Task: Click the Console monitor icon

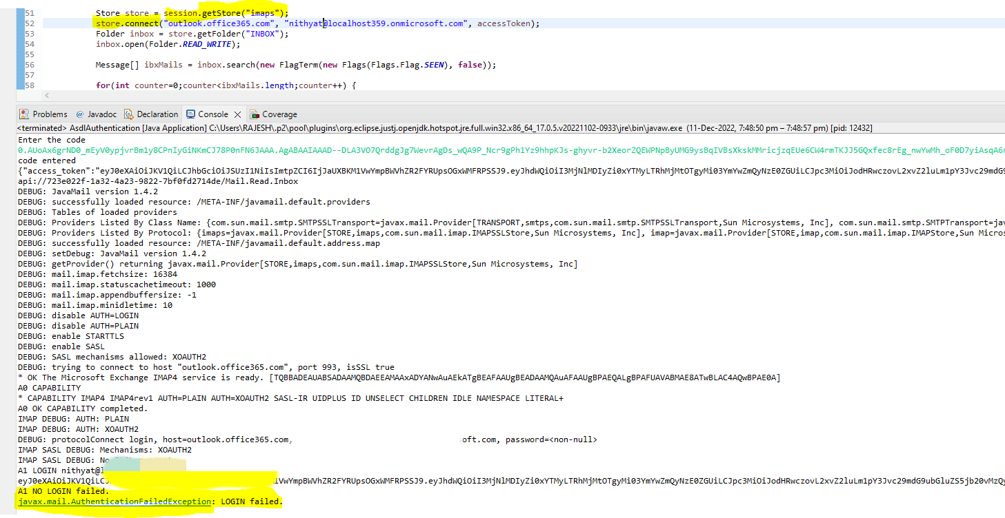Action: coord(190,114)
